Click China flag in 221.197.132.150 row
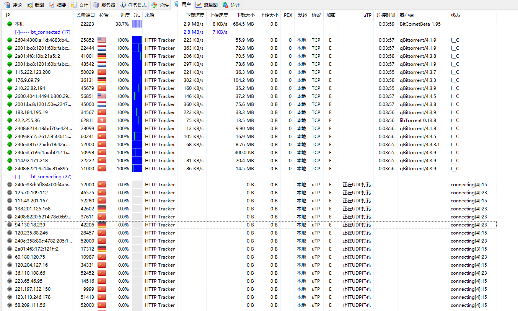 [x=102, y=289]
